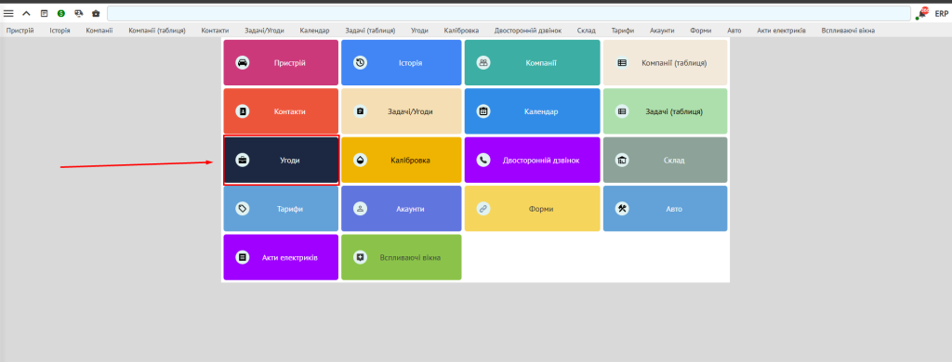Open the Склад warehouse tile

click(665, 160)
